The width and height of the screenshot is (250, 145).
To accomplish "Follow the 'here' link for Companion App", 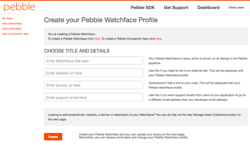I will click(x=159, y=39).
